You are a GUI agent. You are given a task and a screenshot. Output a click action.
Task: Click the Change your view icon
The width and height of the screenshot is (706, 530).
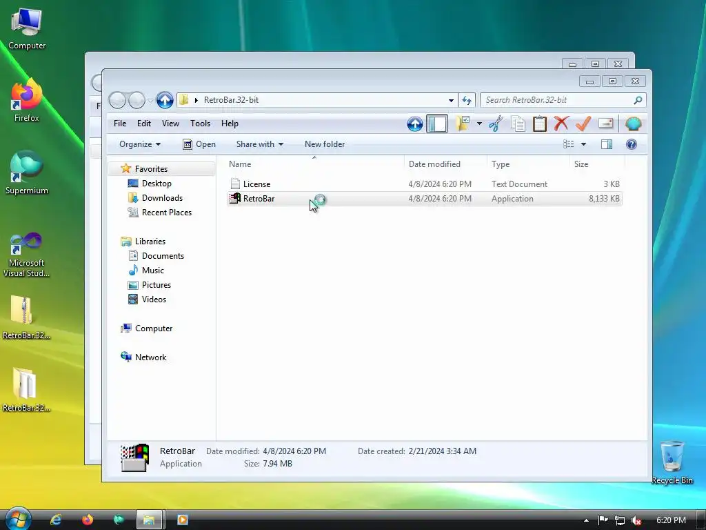[569, 144]
